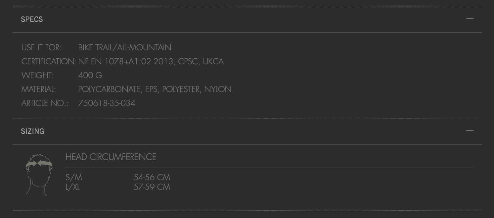Click the CERTIFICATION label
The image size is (494, 218).
coord(49,61)
